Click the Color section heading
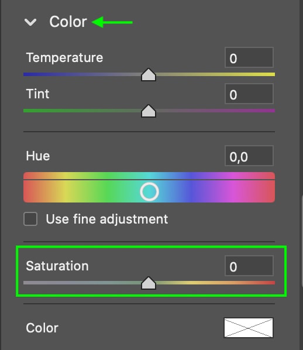The height and width of the screenshot is (350, 303). coord(68,22)
